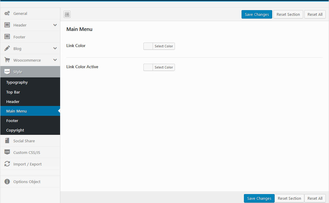
Task: Click the Import / Export refresh icon
Action: 7,164
